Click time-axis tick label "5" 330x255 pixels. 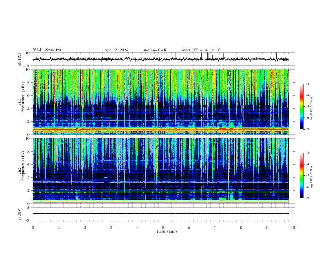[x=163, y=227]
